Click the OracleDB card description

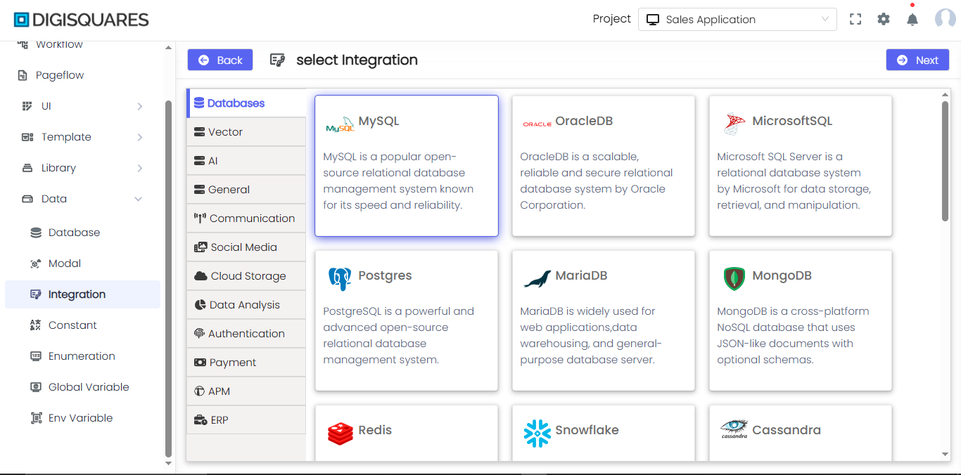point(596,181)
